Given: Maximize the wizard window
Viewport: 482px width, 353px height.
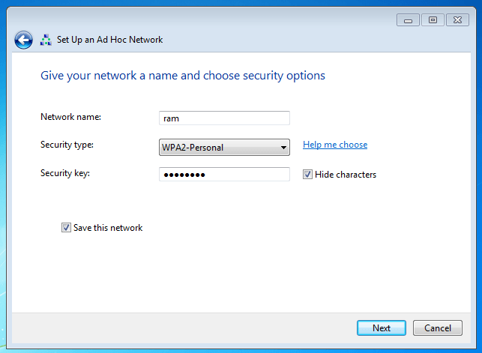Looking at the screenshot, I should [x=433, y=19].
